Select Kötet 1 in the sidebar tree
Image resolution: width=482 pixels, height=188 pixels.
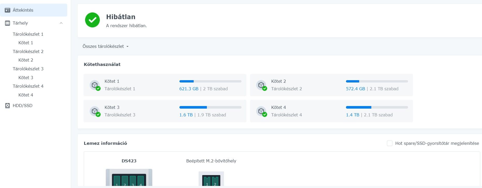pyautogui.click(x=26, y=43)
